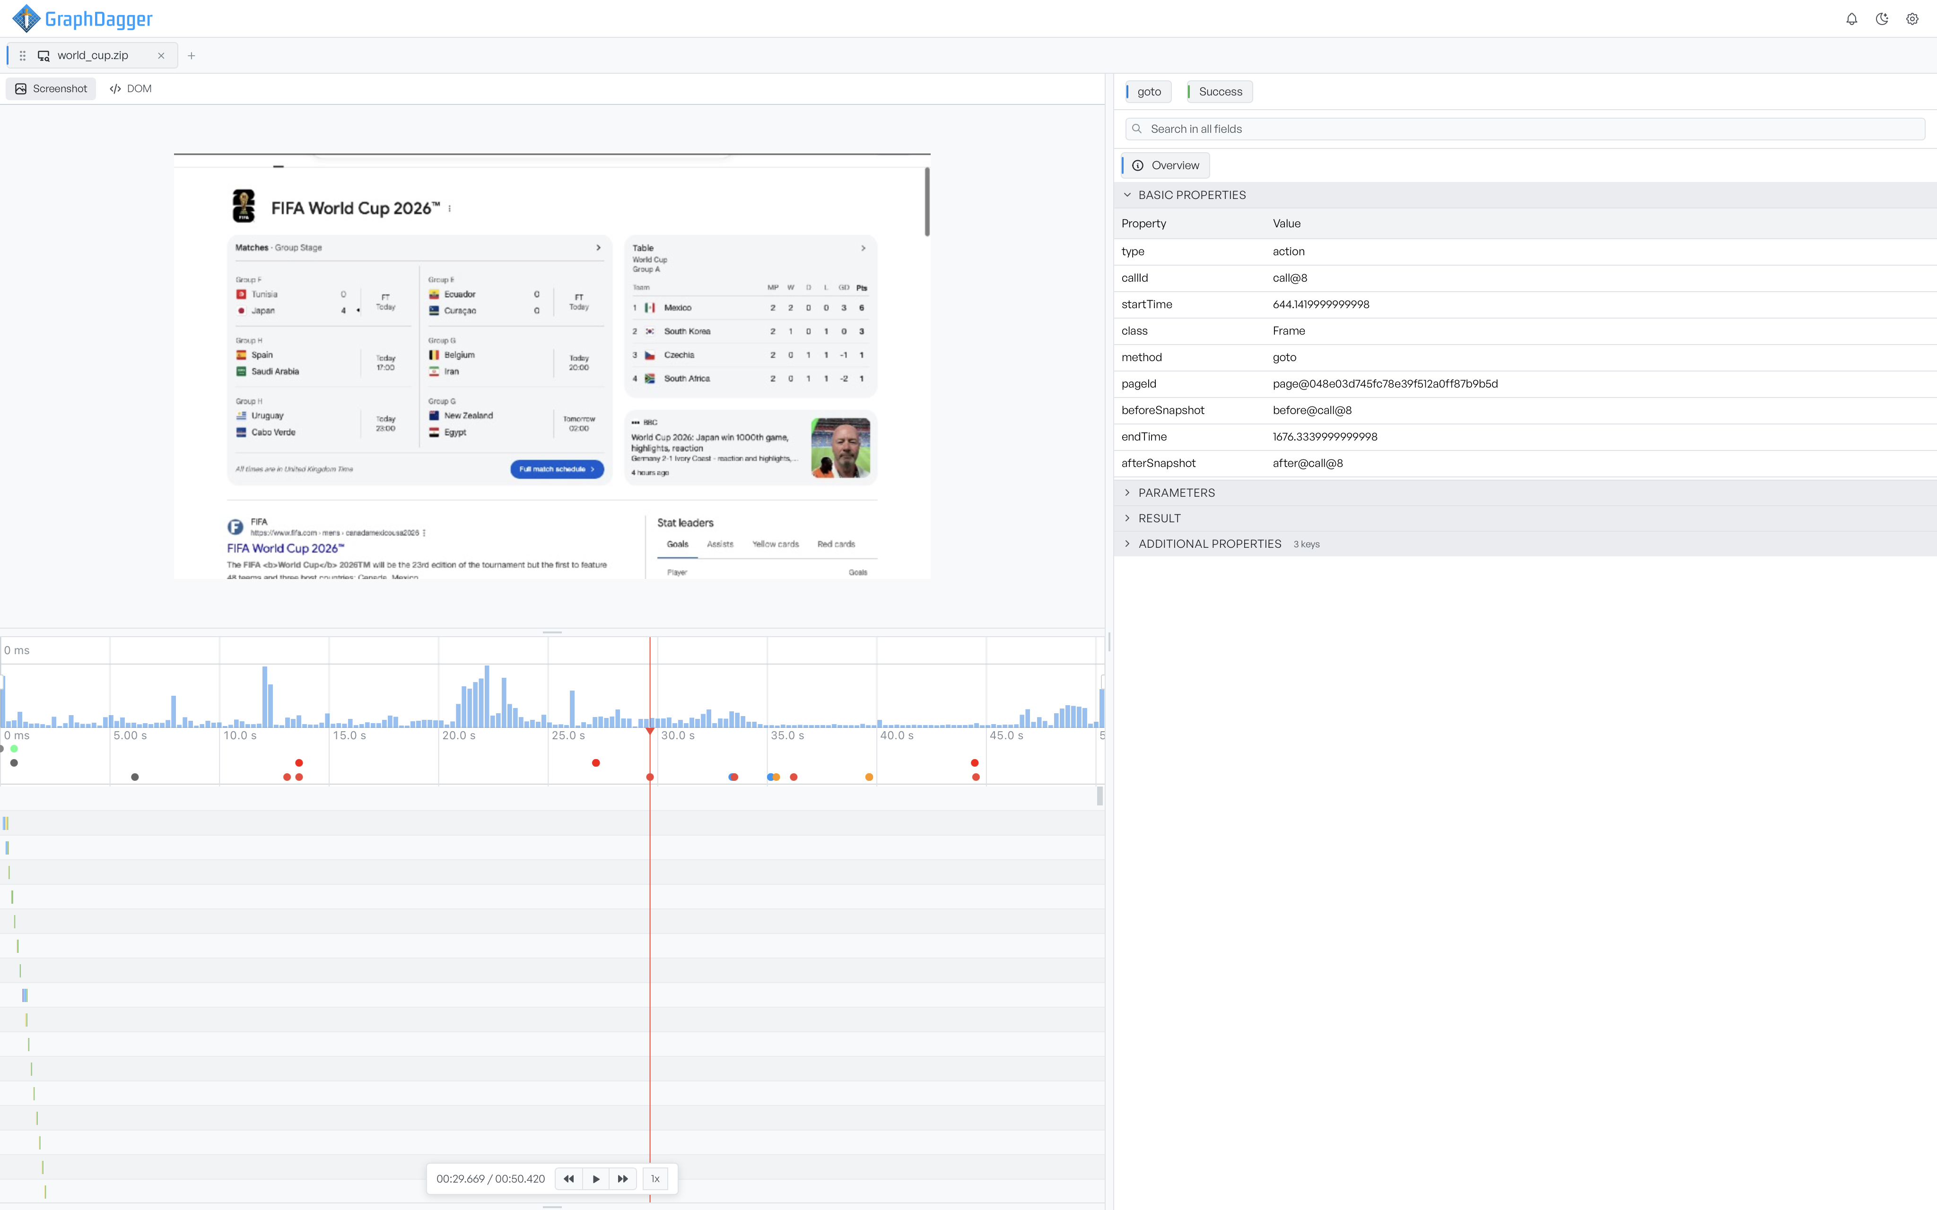Click the orange event dot near 40 s
Viewport: 1937px width, 1210px height.
click(x=869, y=777)
